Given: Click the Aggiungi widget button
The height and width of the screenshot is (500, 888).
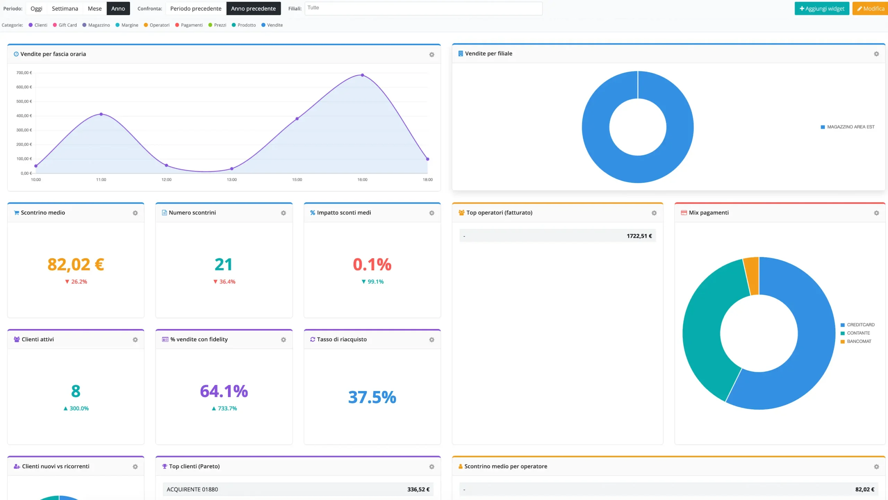Looking at the screenshot, I should (x=821, y=8).
